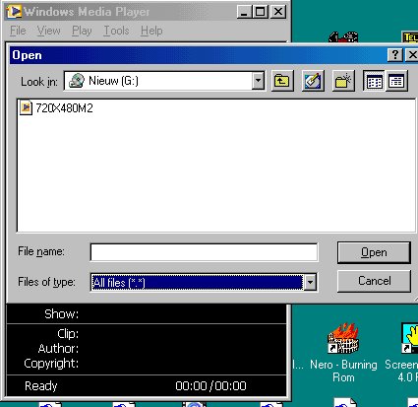Open the File menu
The width and height of the screenshot is (418, 407).
[x=18, y=31]
